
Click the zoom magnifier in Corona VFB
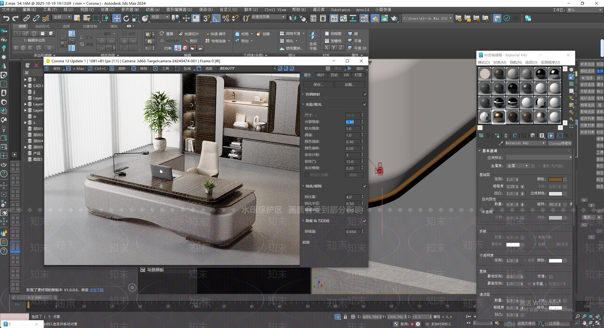280,69
